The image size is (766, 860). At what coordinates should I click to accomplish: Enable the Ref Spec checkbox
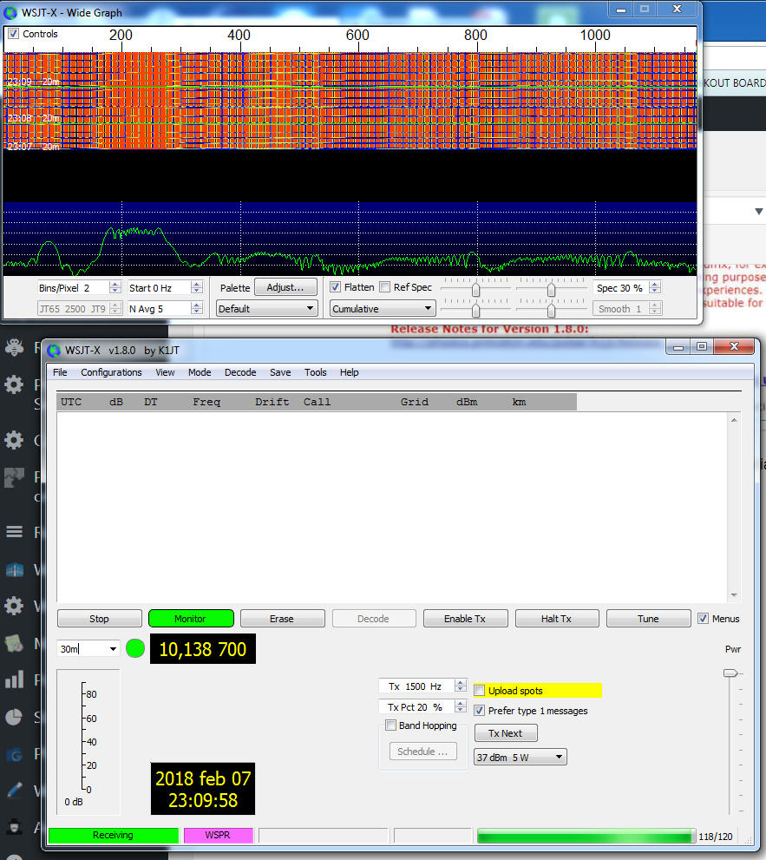pyautogui.click(x=385, y=287)
